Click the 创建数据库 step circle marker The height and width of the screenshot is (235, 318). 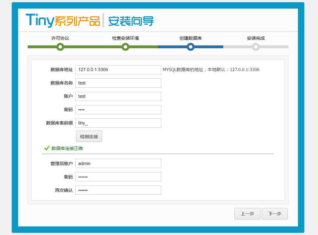pyautogui.click(x=190, y=47)
